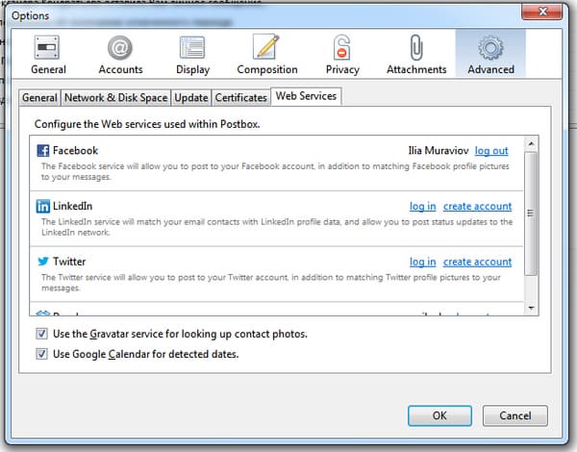
Task: Click the LinkedIn service description text
Action: click(x=277, y=227)
